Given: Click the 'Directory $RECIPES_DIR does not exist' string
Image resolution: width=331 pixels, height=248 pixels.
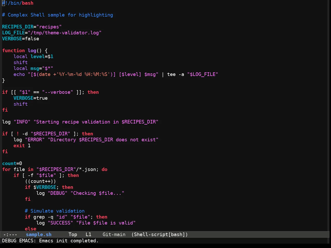Looking at the screenshot, I should coord(103,140).
